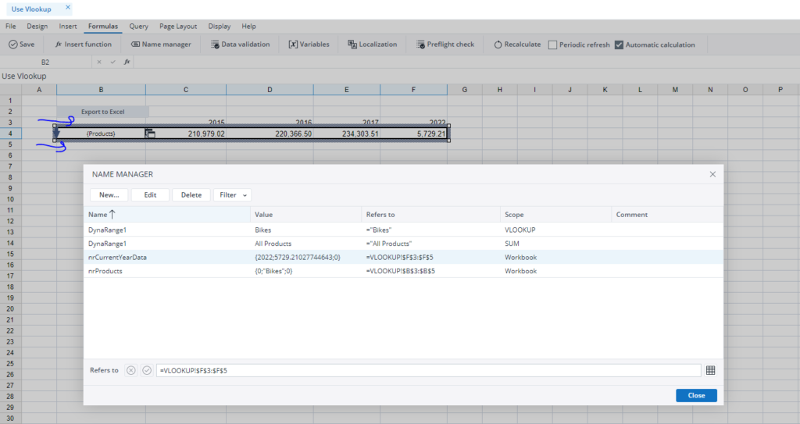Open the Name manager tool
Image resolution: width=800 pixels, height=424 pixels.
[x=161, y=45]
